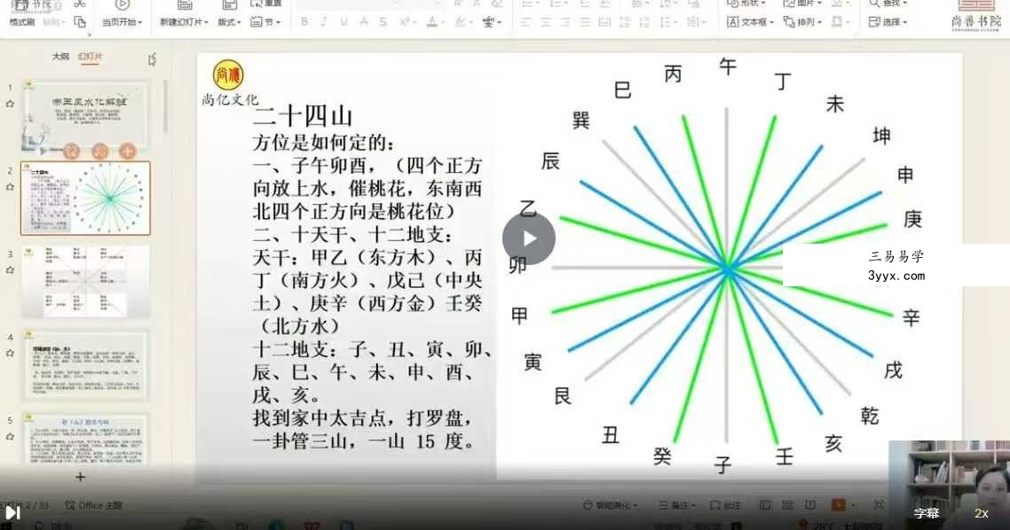Click the 变 phonetic/convert text icon
This screenshot has height=530, width=1010.
490,22
